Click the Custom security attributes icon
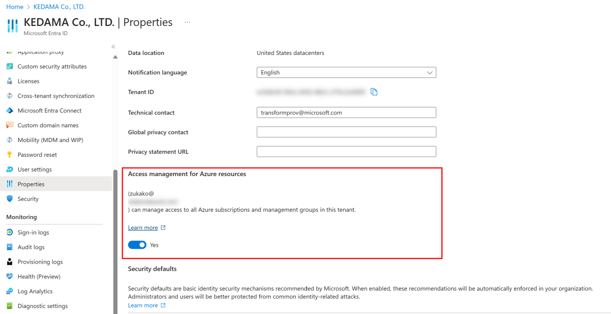This screenshot has height=314, width=611. click(9, 67)
